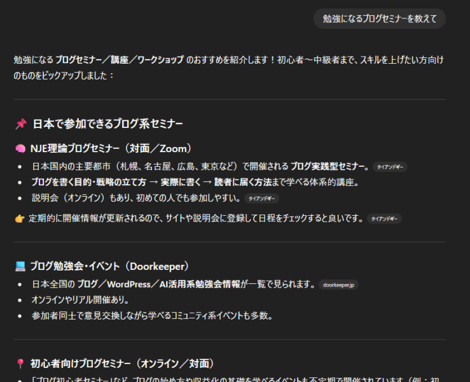
Task: Click the 初心者向けブログセミナー（オンライン／対面） heading
Action: 122,364
